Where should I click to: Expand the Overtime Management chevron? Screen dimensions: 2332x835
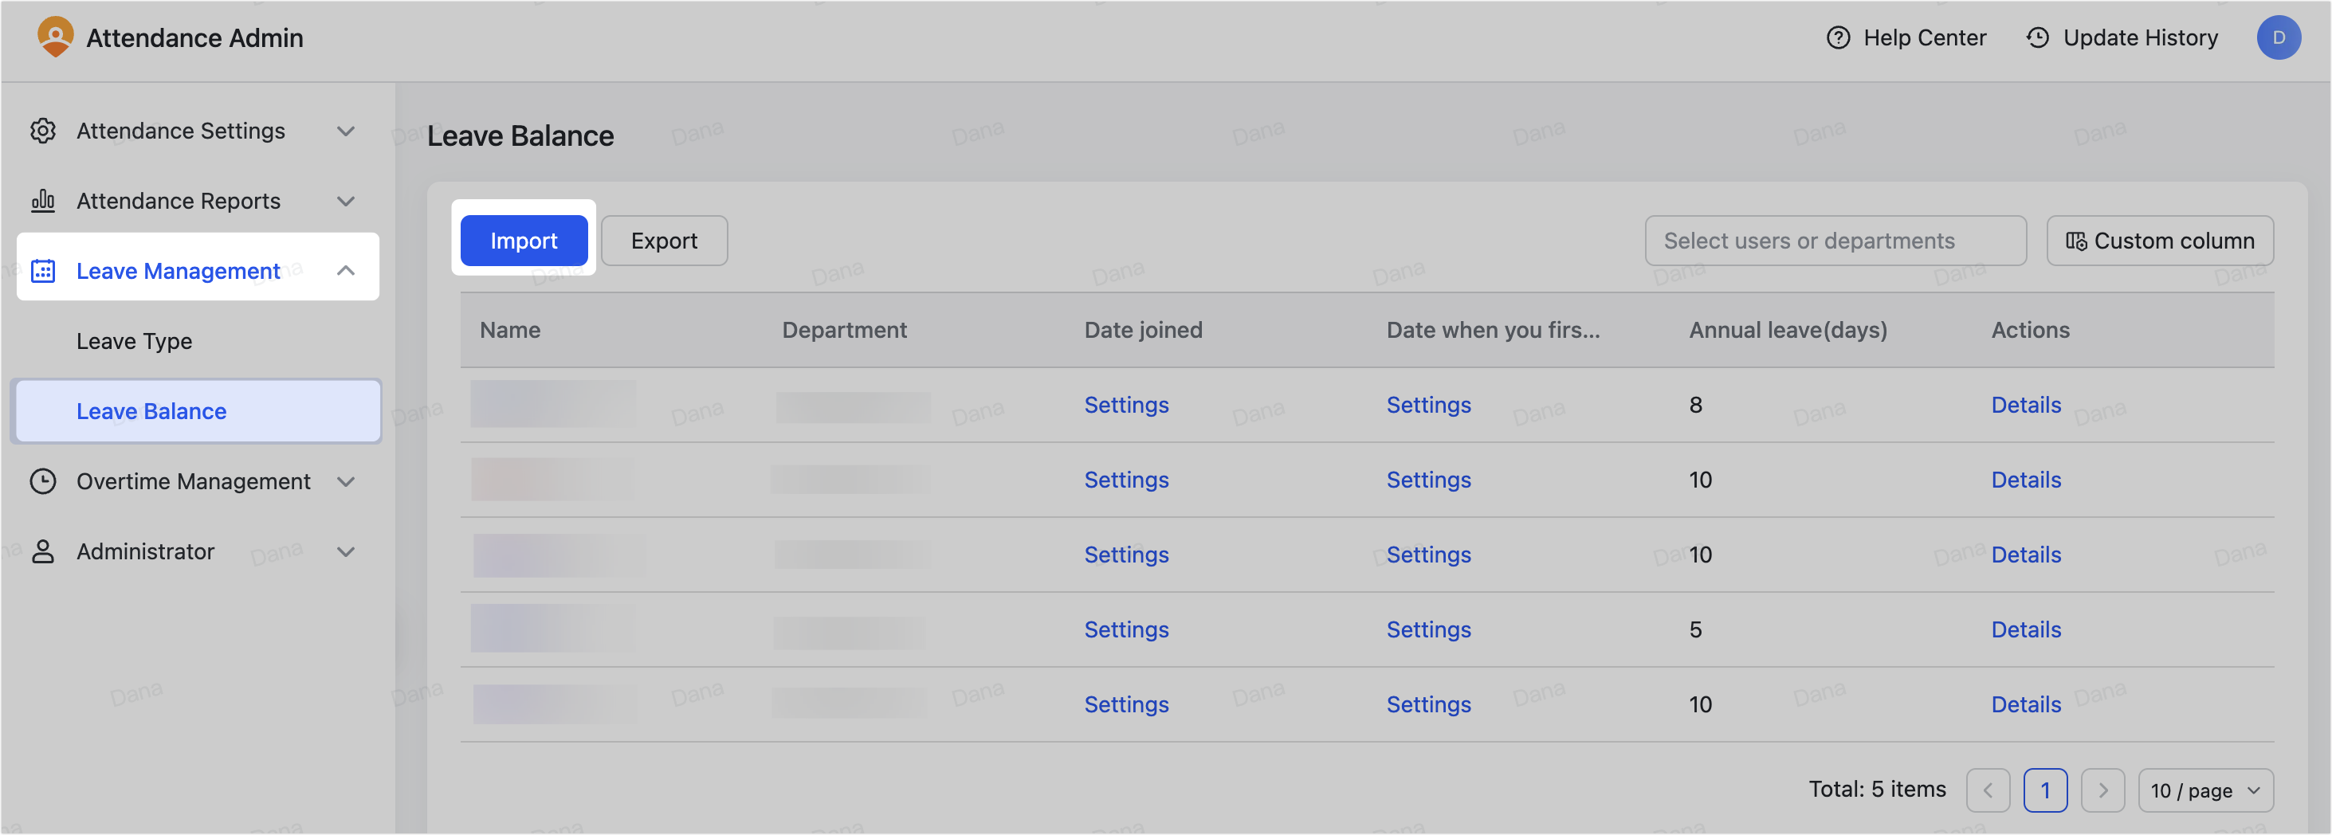pos(346,481)
